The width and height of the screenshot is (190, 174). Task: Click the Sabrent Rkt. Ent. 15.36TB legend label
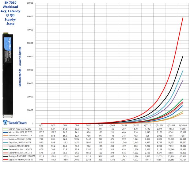(20, 149)
